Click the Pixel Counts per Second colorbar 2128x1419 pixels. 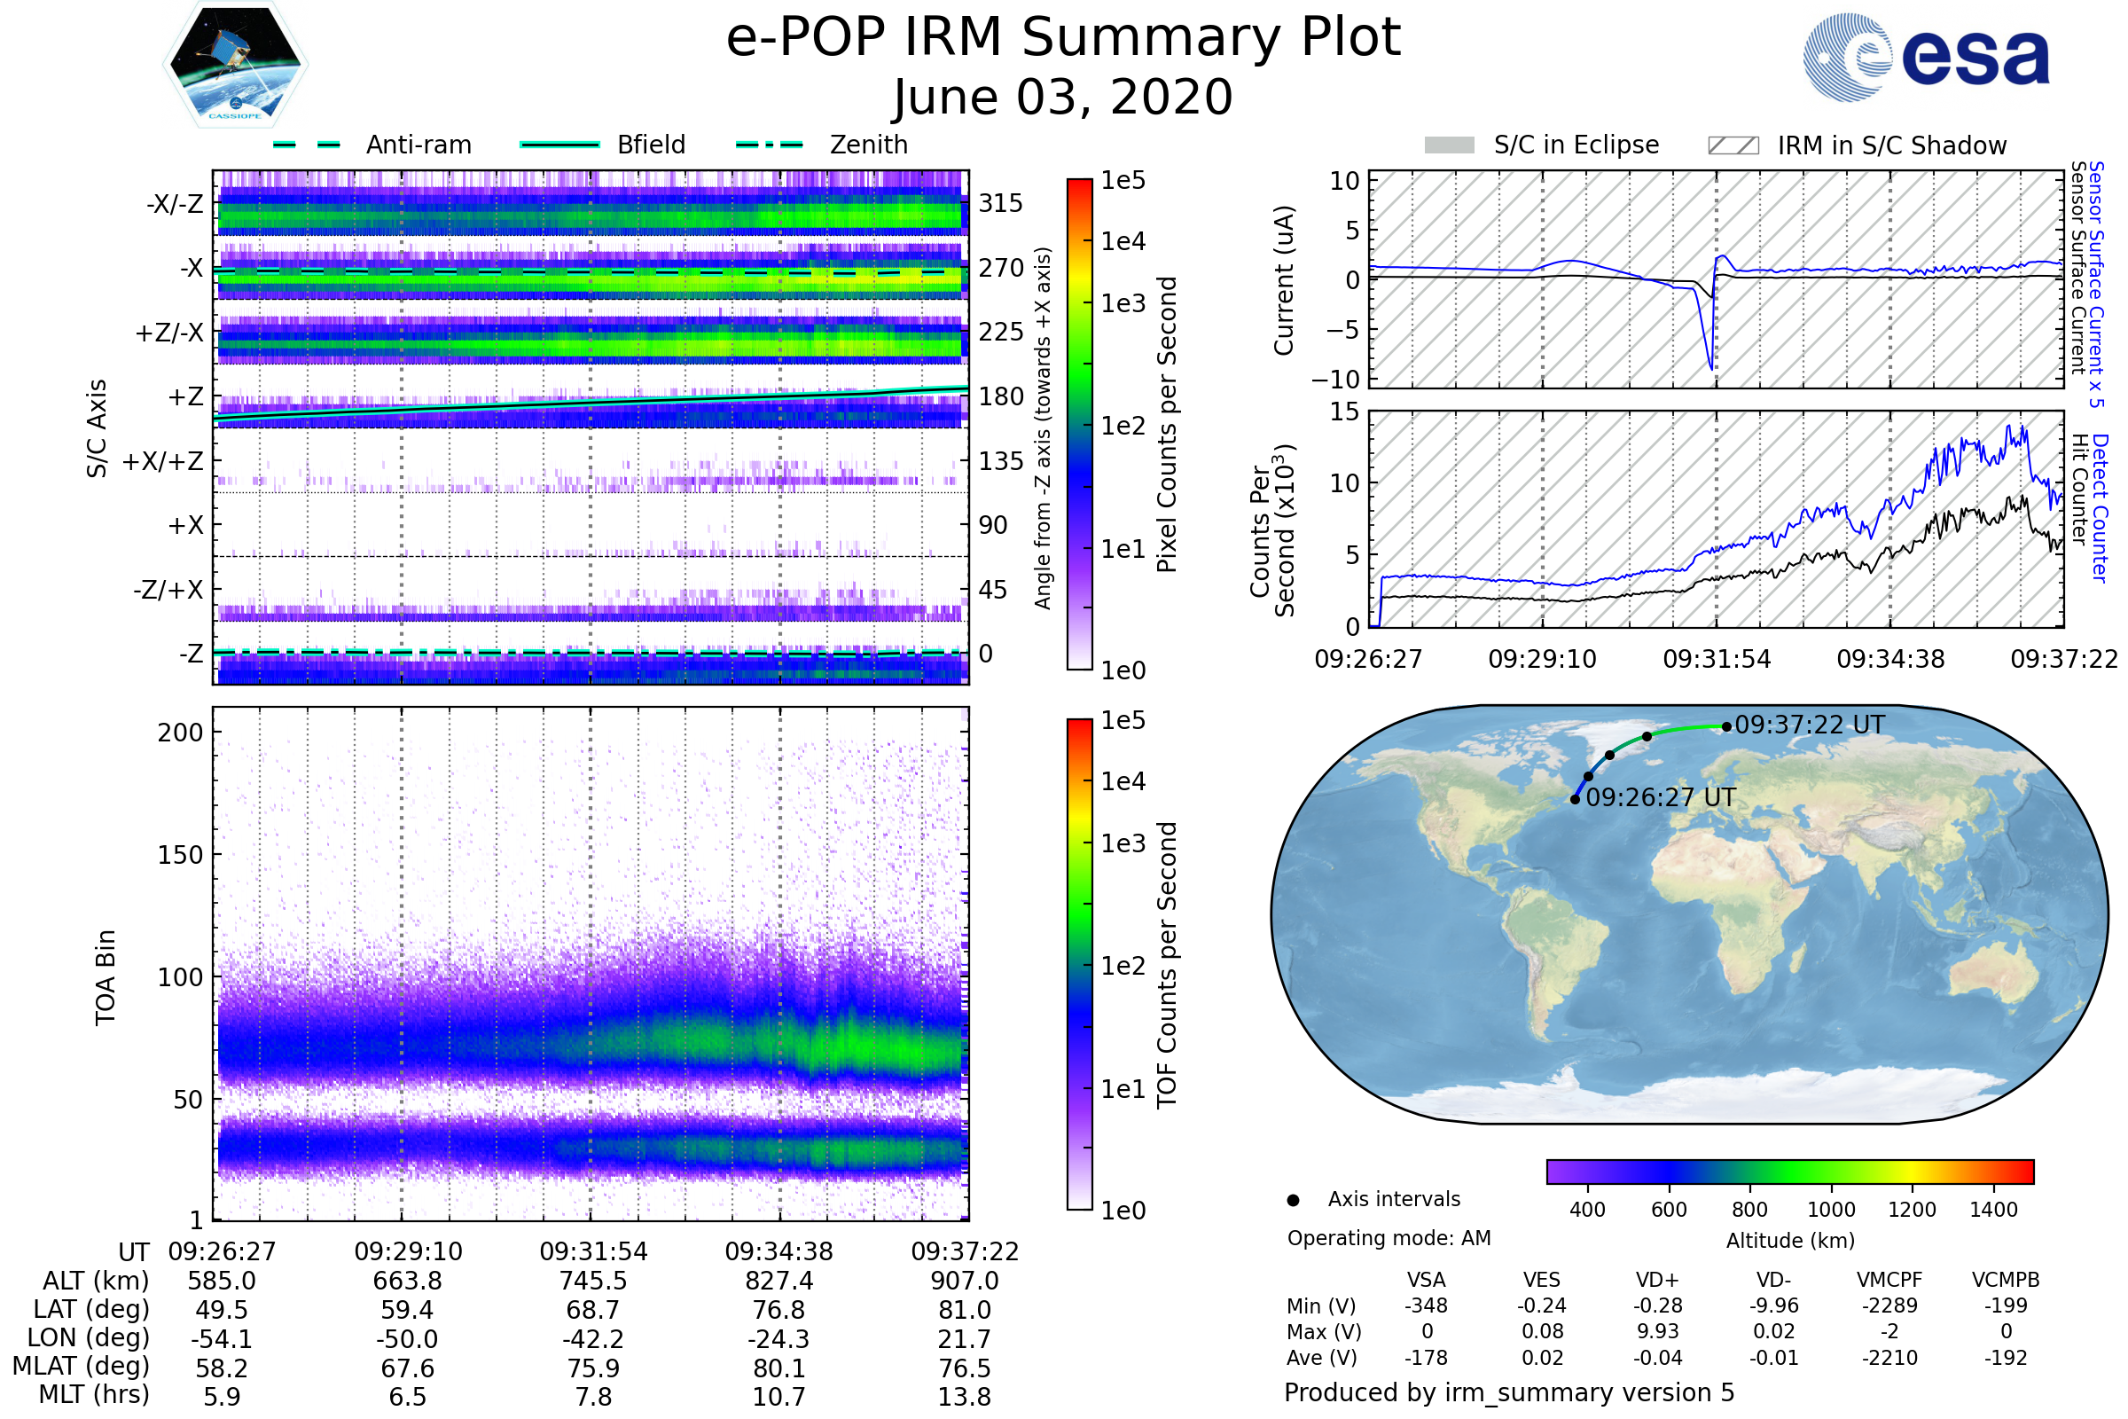(x=1080, y=425)
